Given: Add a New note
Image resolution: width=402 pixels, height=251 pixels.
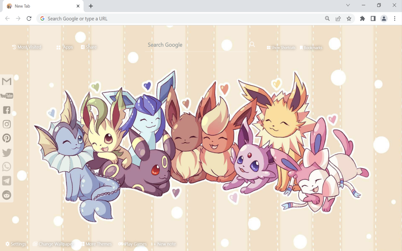Looking at the screenshot, I should [x=165, y=244].
